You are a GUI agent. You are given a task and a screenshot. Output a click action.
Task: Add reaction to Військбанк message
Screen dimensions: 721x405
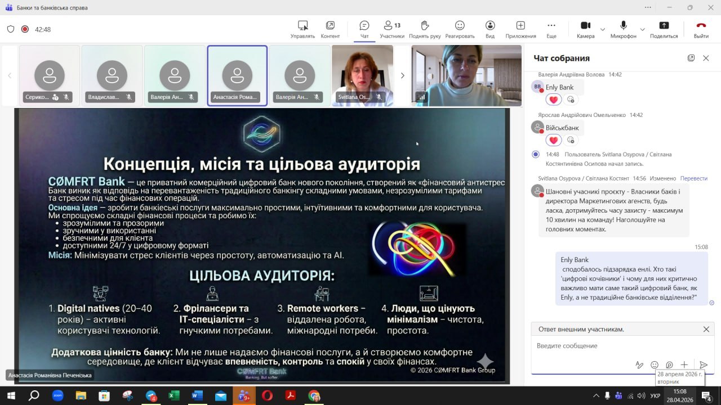point(571,140)
